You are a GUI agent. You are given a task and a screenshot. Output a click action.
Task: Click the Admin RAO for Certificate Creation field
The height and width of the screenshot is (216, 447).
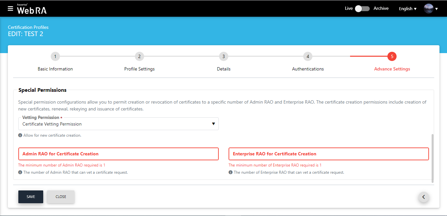coord(118,154)
